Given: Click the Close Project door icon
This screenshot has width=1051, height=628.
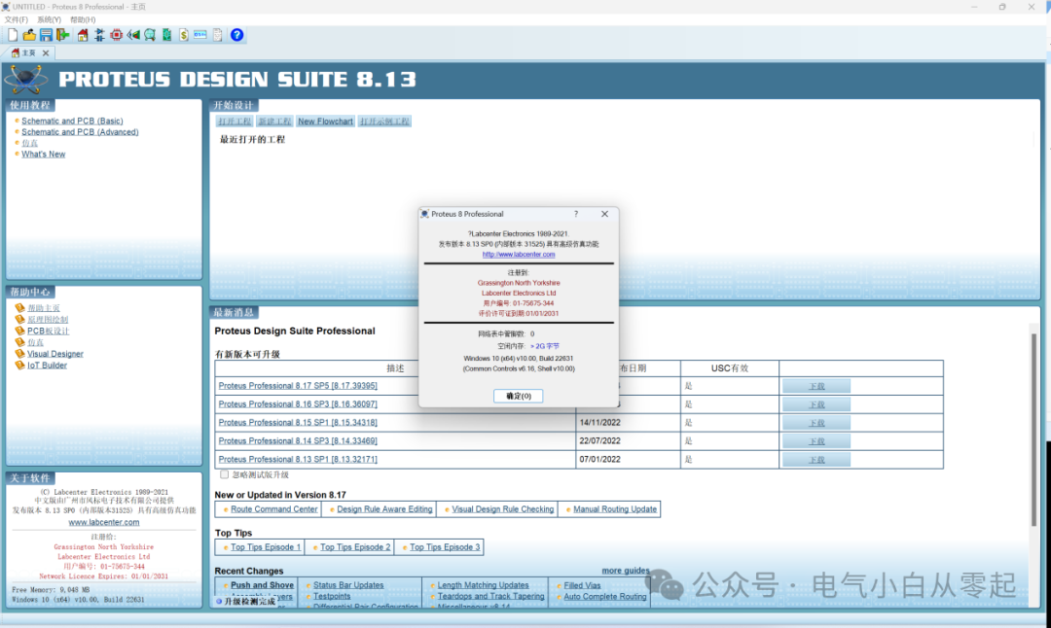Looking at the screenshot, I should [63, 35].
